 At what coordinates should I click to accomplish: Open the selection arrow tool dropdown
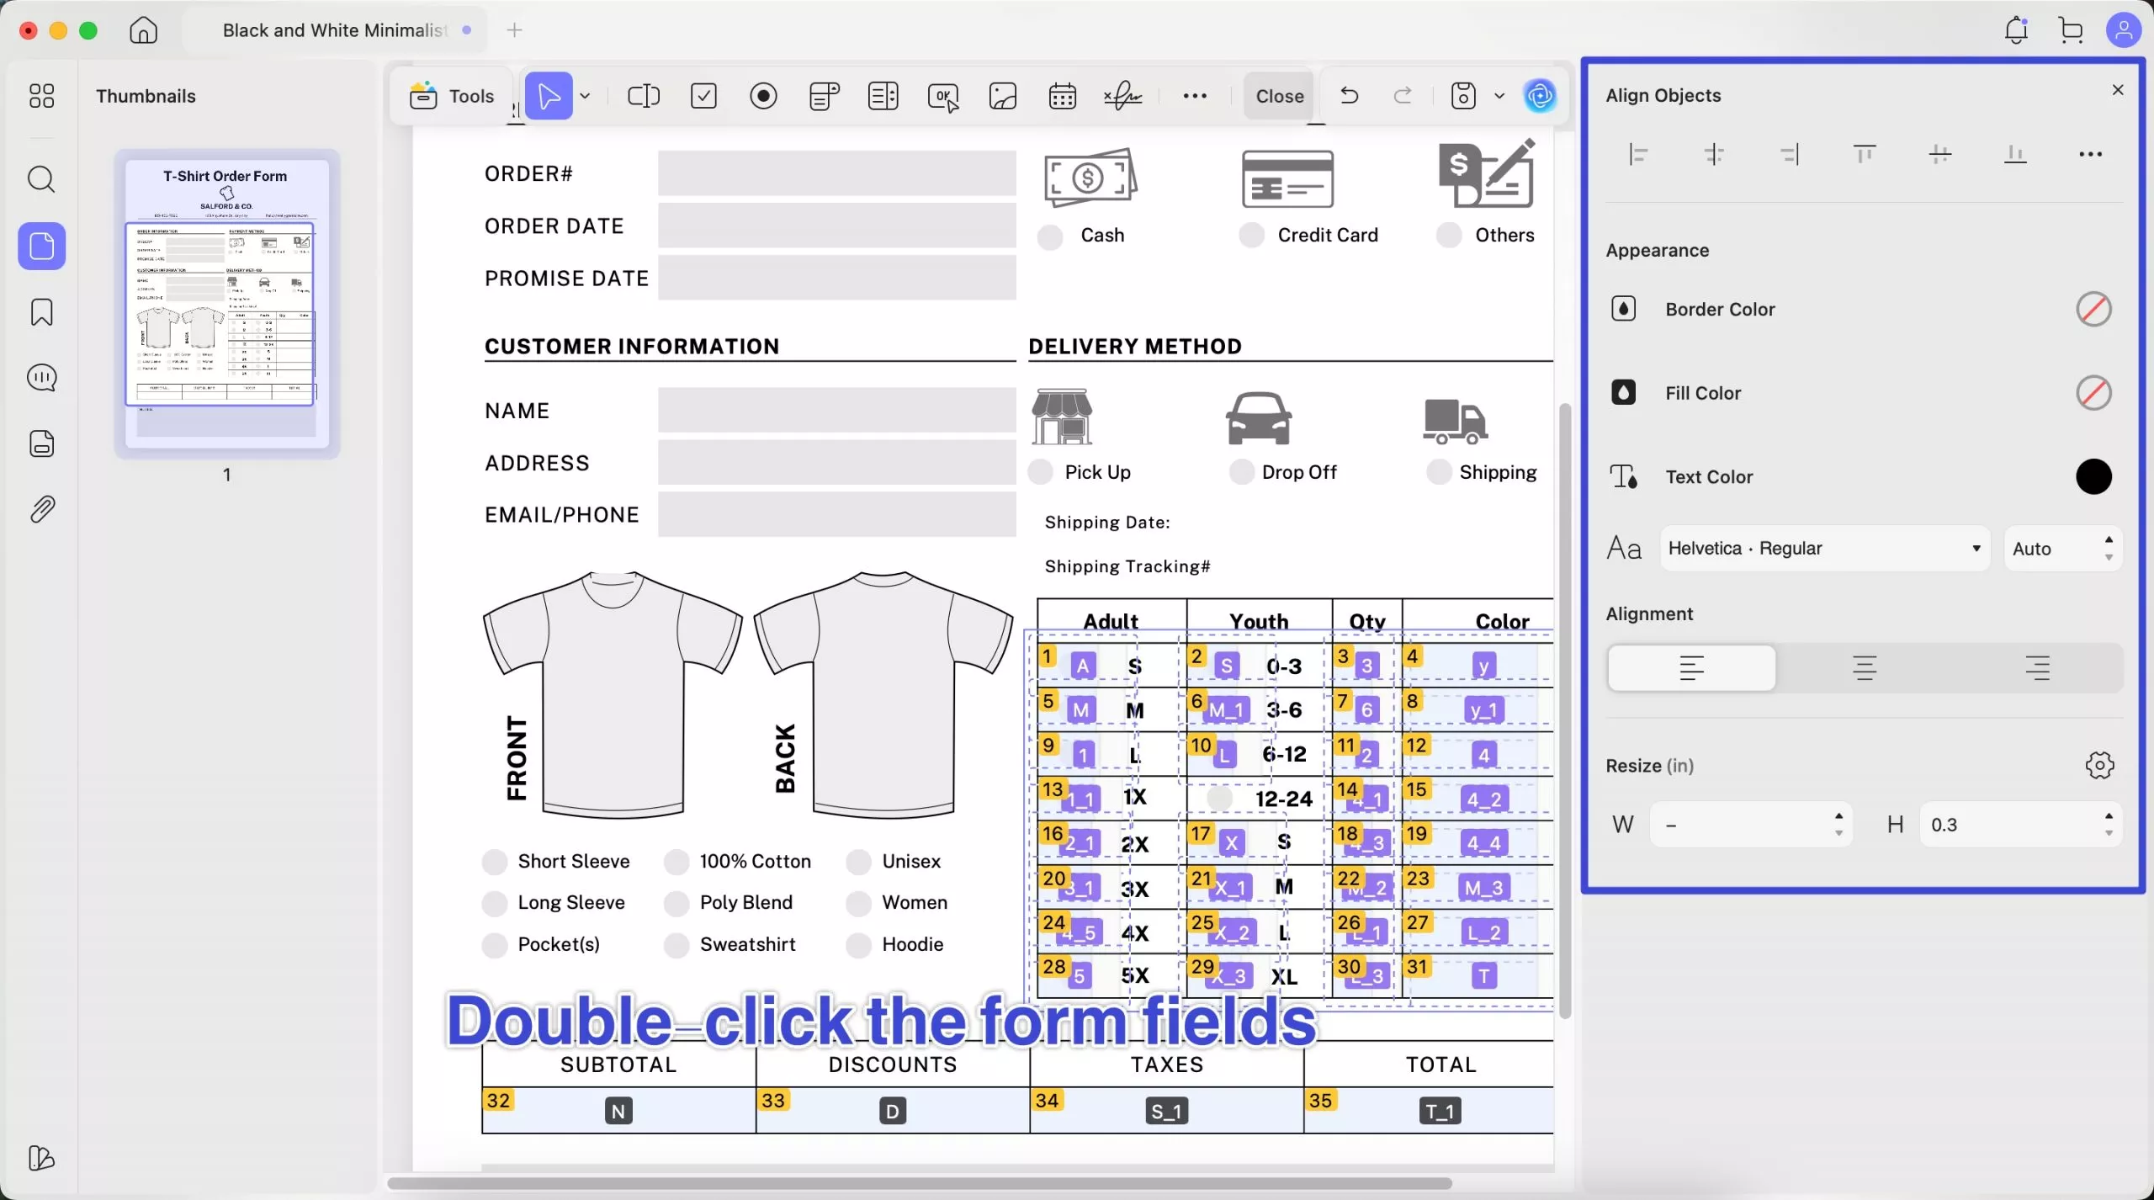pos(586,95)
